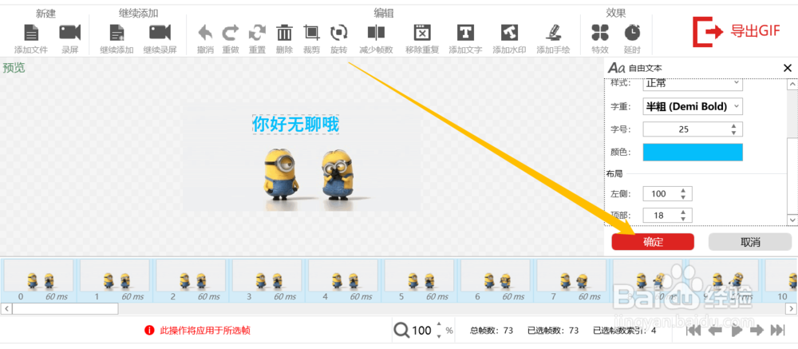Click the zoom magnifier icon
Image resolution: width=798 pixels, height=349 pixels.
click(402, 331)
